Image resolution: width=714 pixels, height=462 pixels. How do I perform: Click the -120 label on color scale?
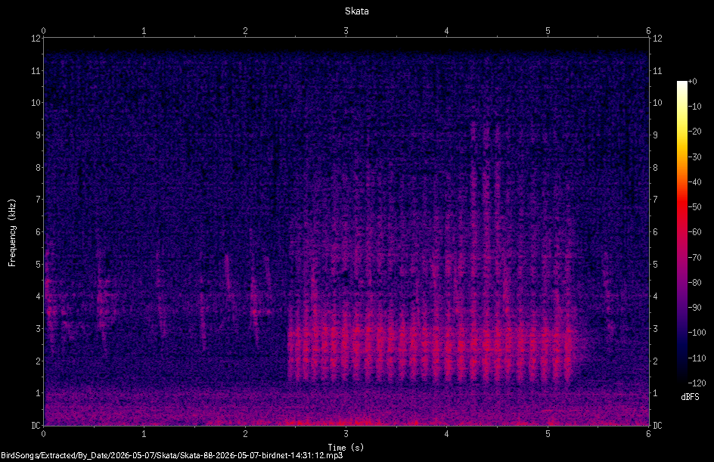click(697, 383)
